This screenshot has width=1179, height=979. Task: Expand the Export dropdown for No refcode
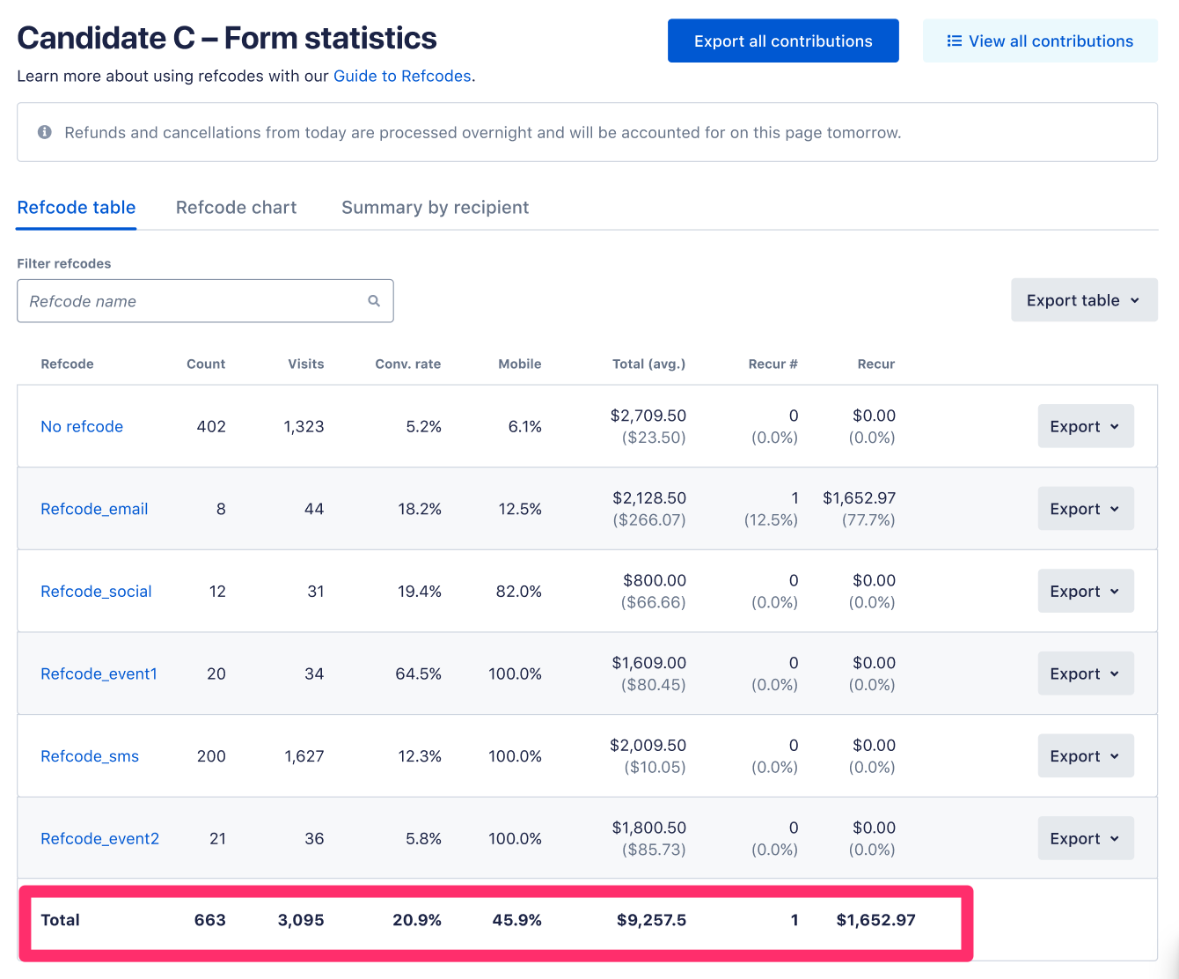(1085, 426)
